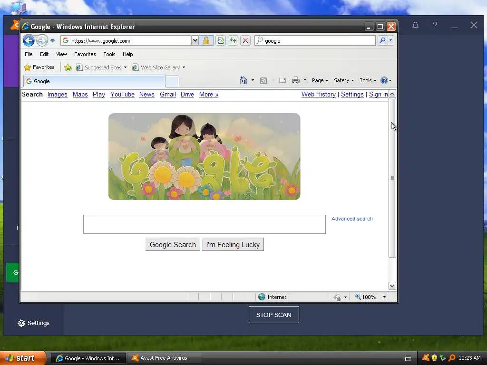487x365 pixels.
Task: Click the Favorites star button
Action: point(39,67)
